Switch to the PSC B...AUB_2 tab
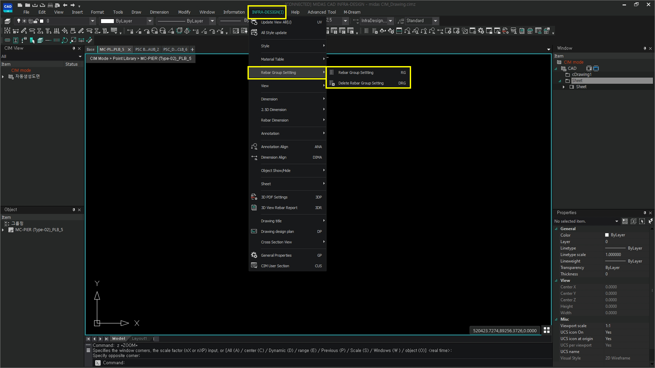This screenshot has height=368, width=655. 147,49
